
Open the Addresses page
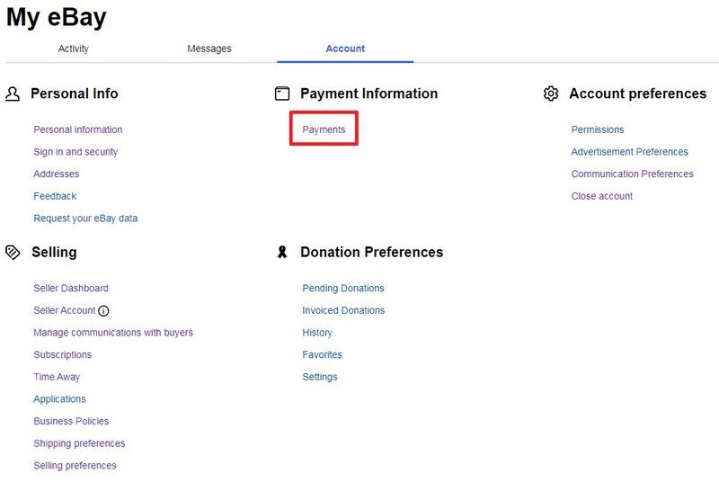[57, 174]
